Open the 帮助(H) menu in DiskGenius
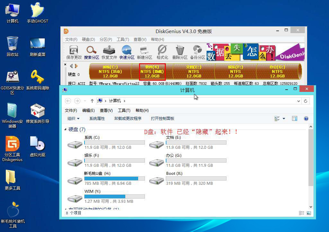 [157, 40]
